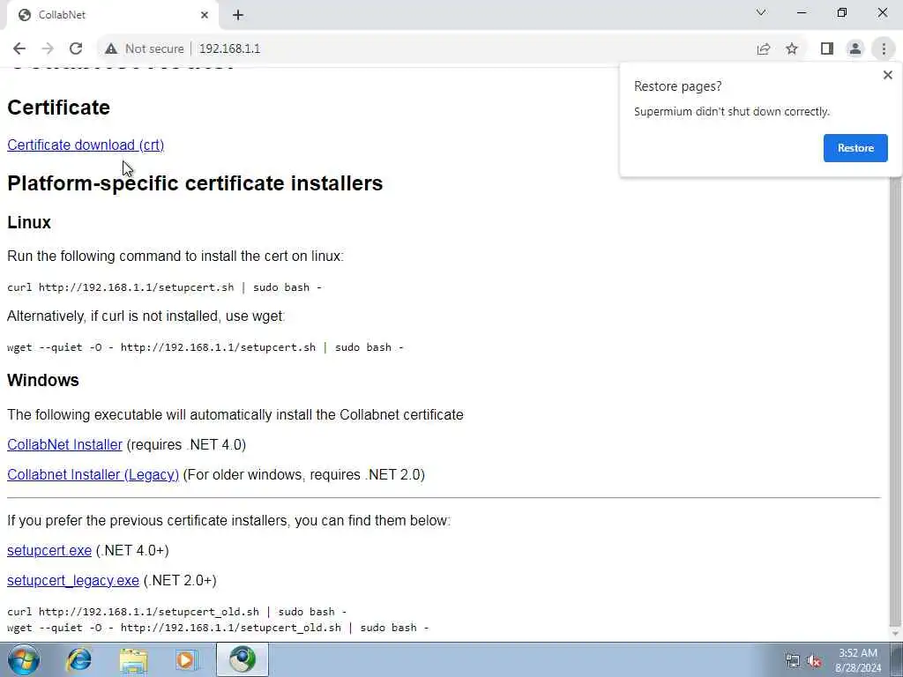This screenshot has width=903, height=677.
Task: Download Collabnet Installer (Legacy)
Action: point(93,475)
